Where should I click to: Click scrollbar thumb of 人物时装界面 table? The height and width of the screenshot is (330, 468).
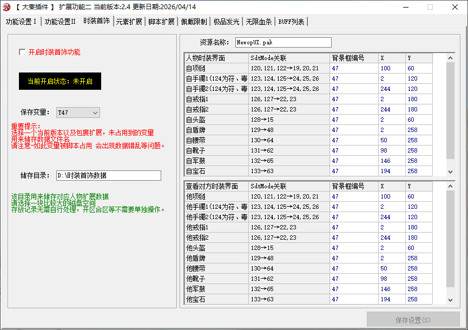pyautogui.click(x=450, y=110)
